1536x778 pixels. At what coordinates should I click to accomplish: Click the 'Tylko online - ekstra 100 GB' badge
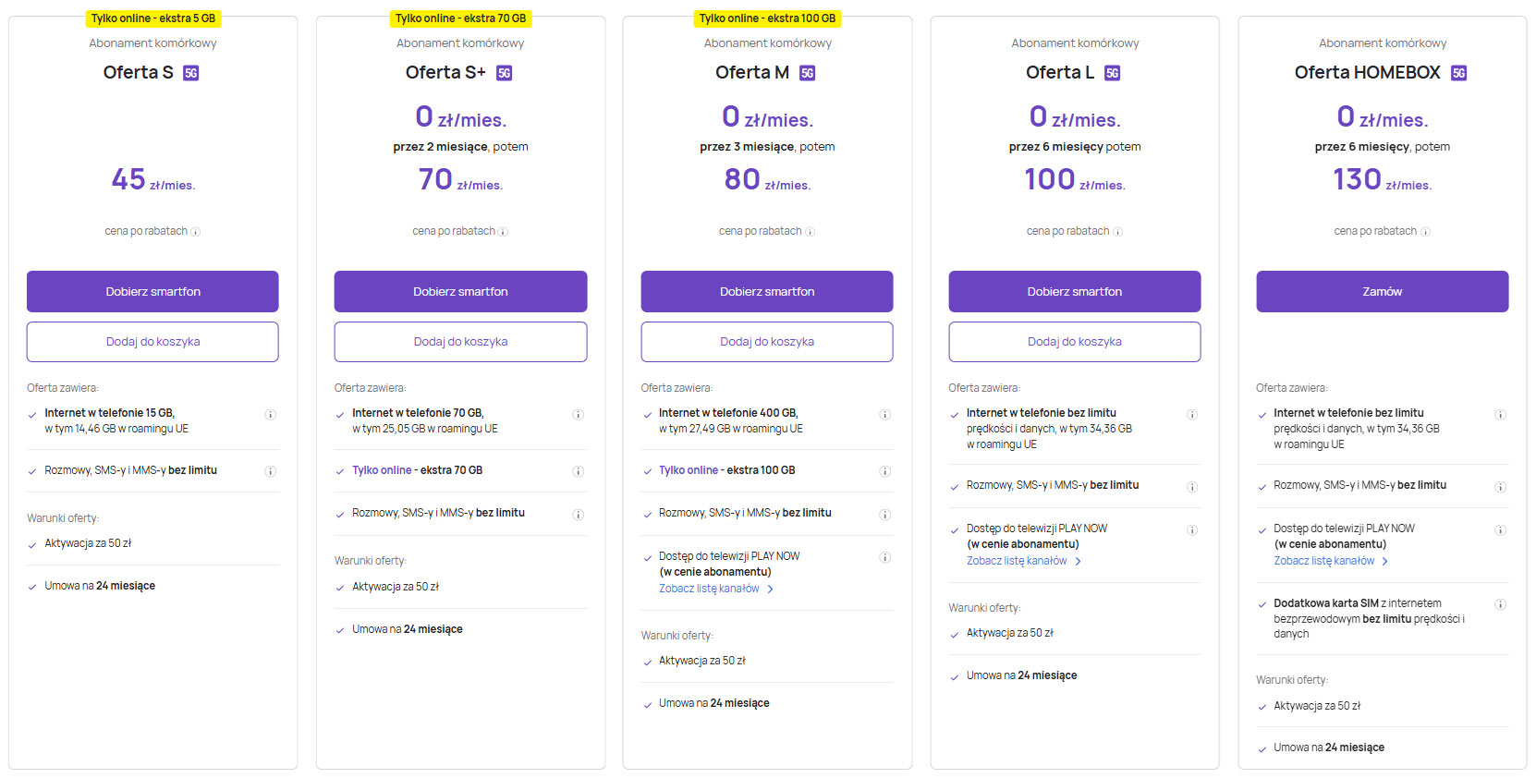pyautogui.click(x=767, y=18)
